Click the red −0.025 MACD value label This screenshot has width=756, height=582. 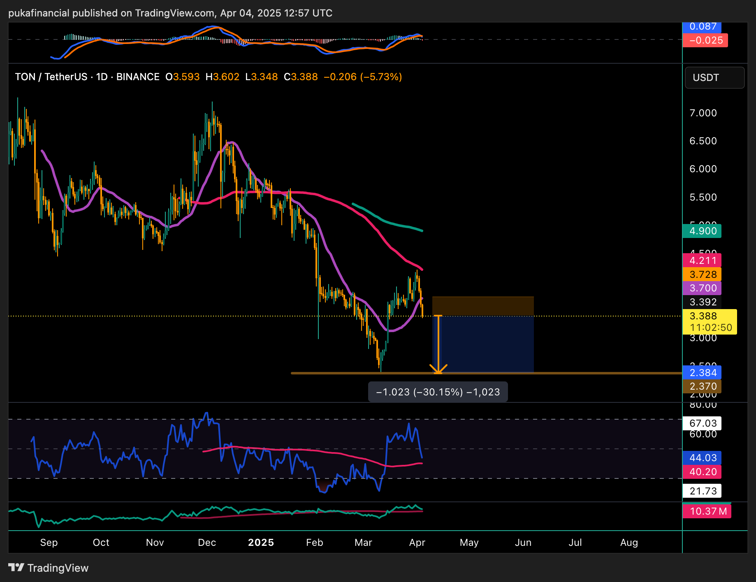click(705, 40)
